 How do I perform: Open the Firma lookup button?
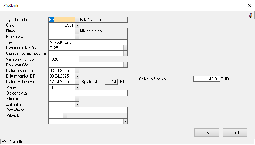(x=77, y=31)
